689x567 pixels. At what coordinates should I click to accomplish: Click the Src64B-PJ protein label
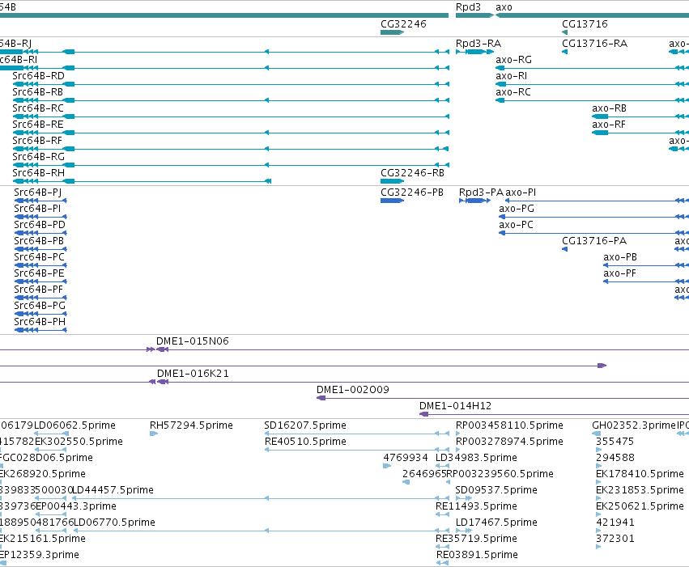tap(38, 193)
